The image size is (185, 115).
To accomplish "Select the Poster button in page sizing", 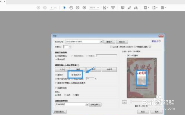I will 78,69.
